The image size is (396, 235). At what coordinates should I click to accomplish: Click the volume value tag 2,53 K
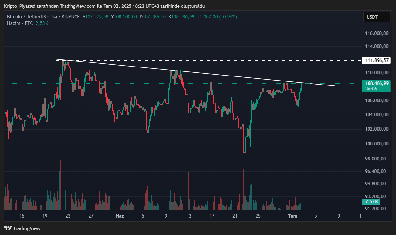[x=371, y=202]
